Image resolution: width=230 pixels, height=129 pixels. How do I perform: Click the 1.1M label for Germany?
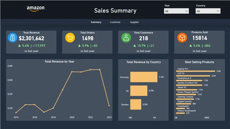161,77
